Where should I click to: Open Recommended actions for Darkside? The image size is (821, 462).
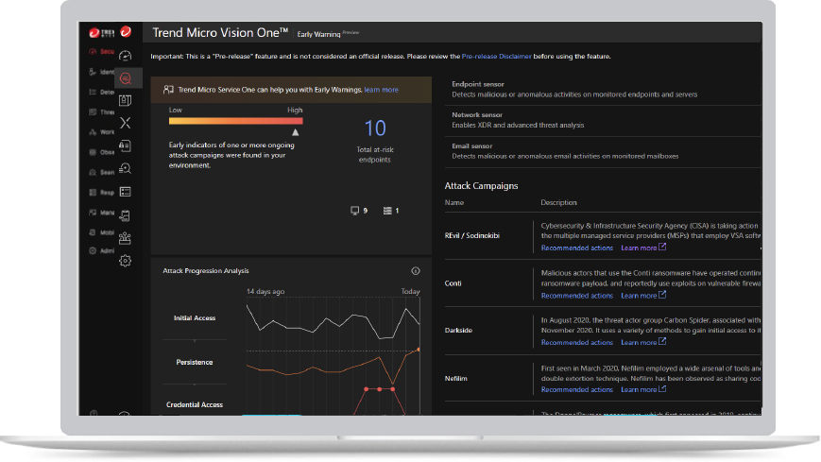pyautogui.click(x=577, y=343)
